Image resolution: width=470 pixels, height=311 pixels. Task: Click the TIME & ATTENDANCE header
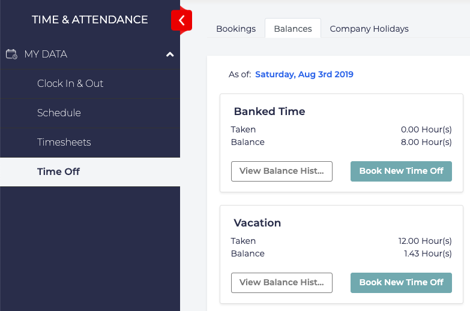coord(90,20)
